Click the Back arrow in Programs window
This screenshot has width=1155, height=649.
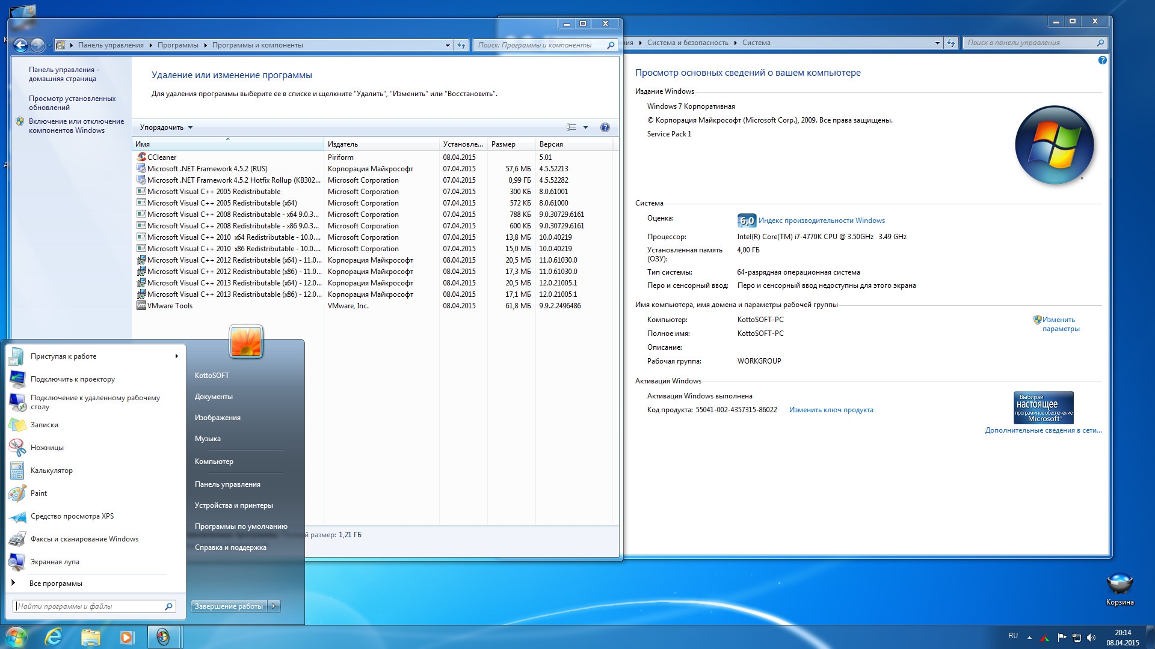21,45
